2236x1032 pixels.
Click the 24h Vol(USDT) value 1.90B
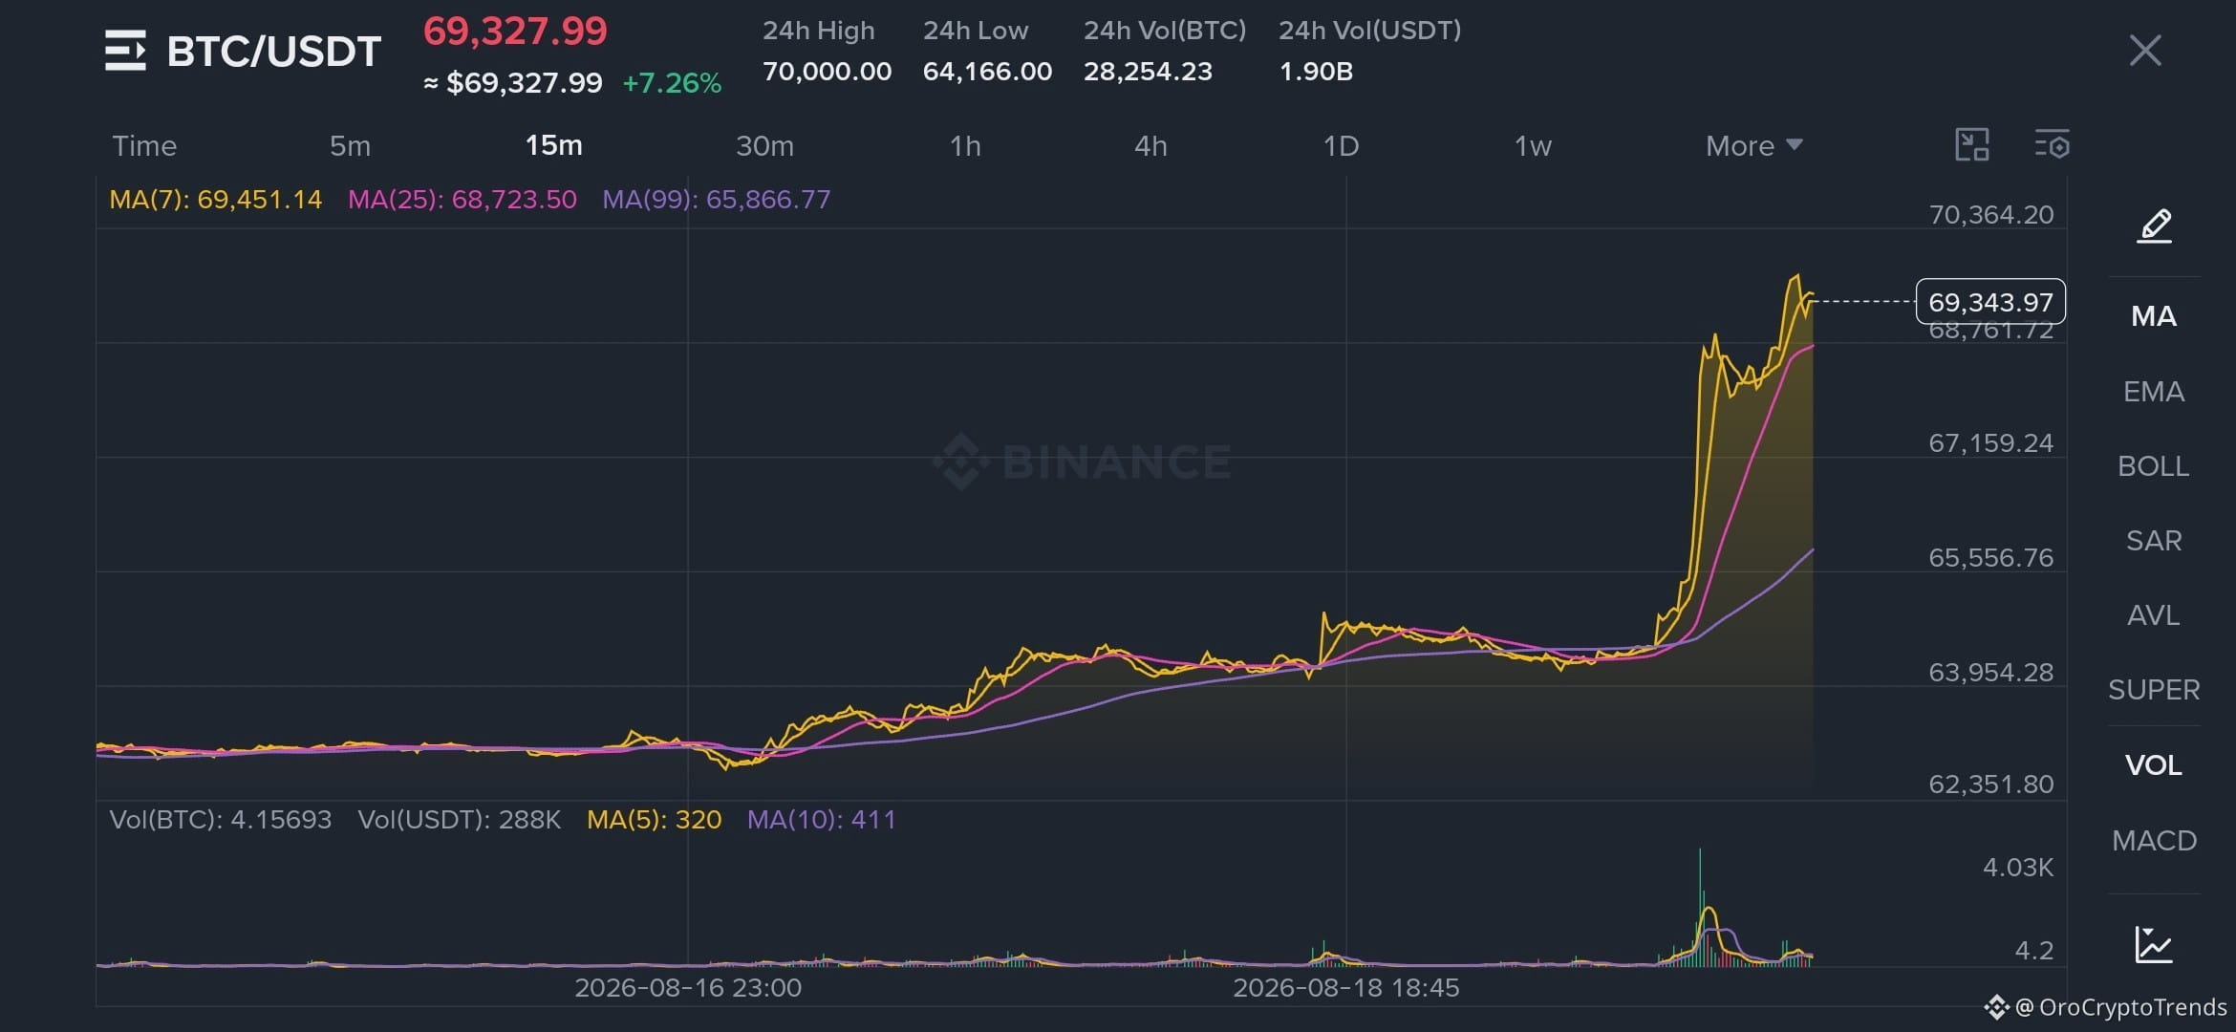coord(1316,72)
